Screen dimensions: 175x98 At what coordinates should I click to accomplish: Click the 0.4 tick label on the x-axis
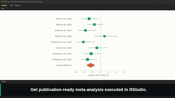[x=76, y=72]
